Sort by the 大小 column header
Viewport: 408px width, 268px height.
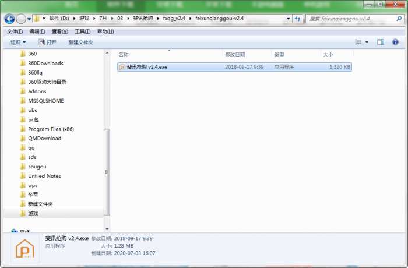pyautogui.click(x=328, y=55)
